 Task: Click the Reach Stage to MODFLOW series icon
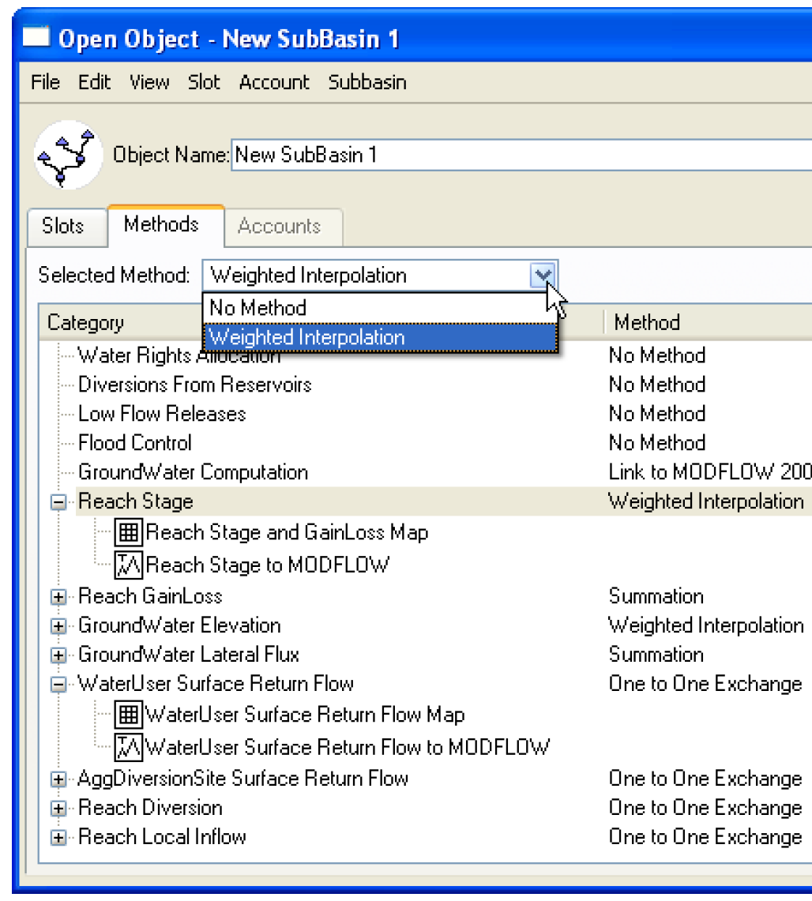tap(128, 565)
